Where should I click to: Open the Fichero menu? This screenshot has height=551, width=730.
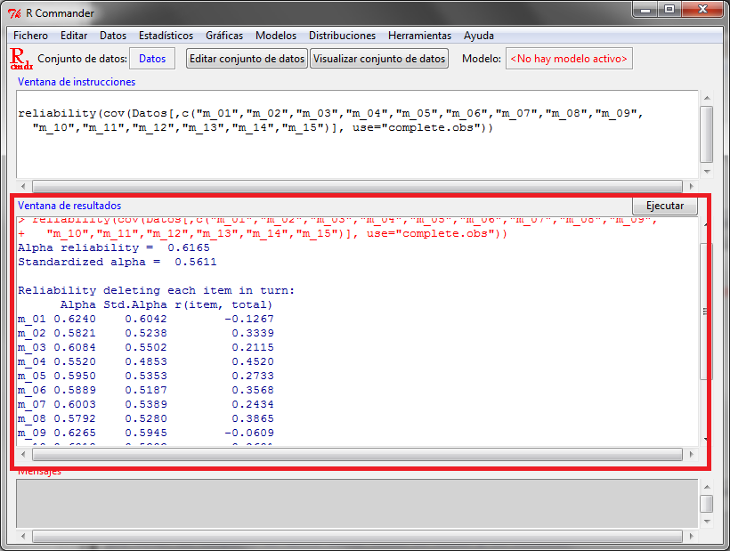(x=30, y=36)
